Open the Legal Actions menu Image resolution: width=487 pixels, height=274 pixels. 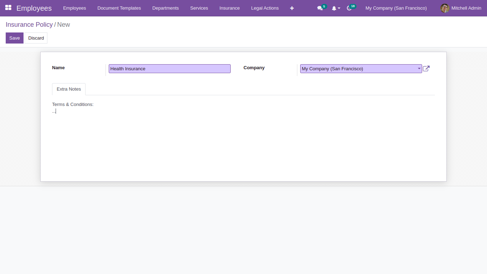(265, 8)
